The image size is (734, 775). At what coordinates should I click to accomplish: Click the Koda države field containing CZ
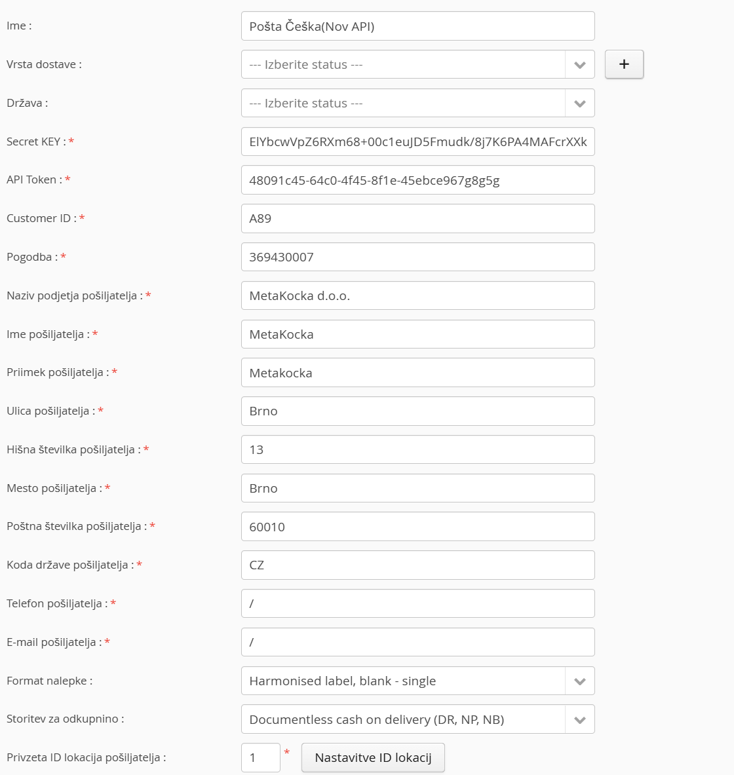tap(418, 565)
